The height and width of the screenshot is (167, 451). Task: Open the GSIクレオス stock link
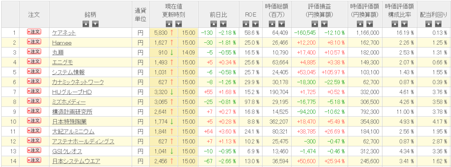(x=67, y=151)
